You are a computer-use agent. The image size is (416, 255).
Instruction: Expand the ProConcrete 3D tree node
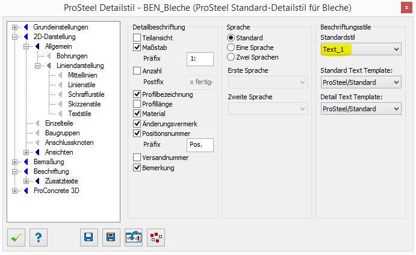pyautogui.click(x=14, y=191)
